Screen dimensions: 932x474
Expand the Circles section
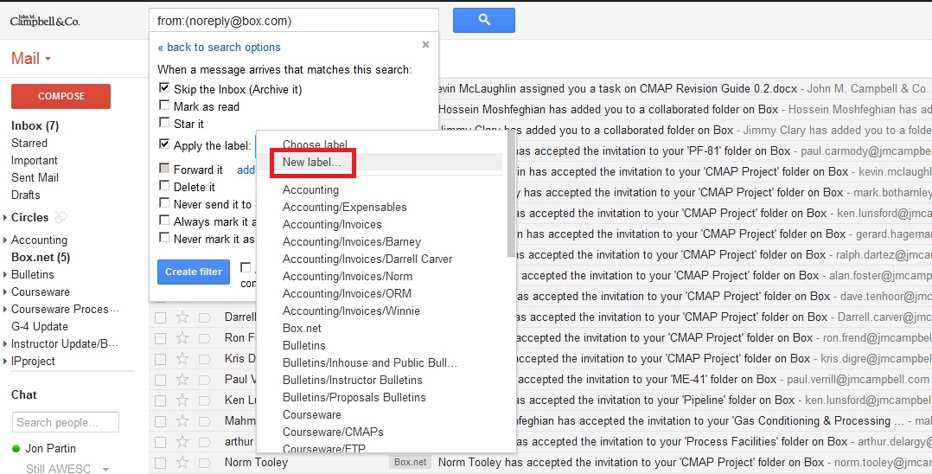click(x=5, y=218)
